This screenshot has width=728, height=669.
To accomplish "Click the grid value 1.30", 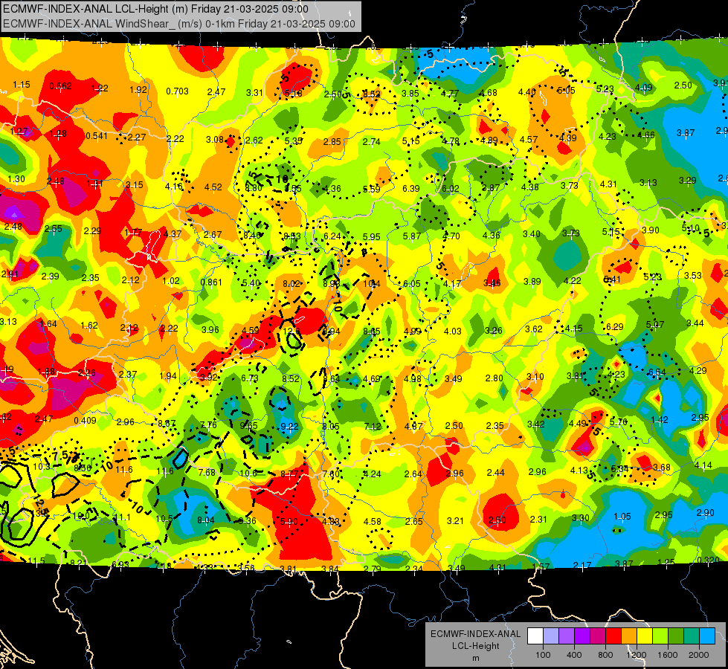I will (16, 178).
